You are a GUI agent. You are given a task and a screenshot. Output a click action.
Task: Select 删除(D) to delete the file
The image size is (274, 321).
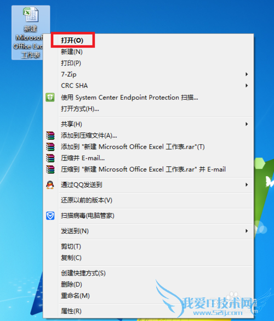149,284
